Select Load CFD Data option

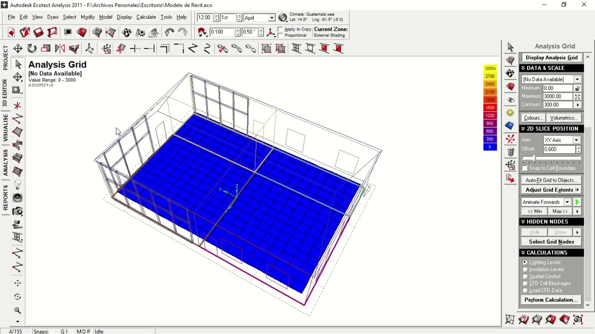(525, 290)
